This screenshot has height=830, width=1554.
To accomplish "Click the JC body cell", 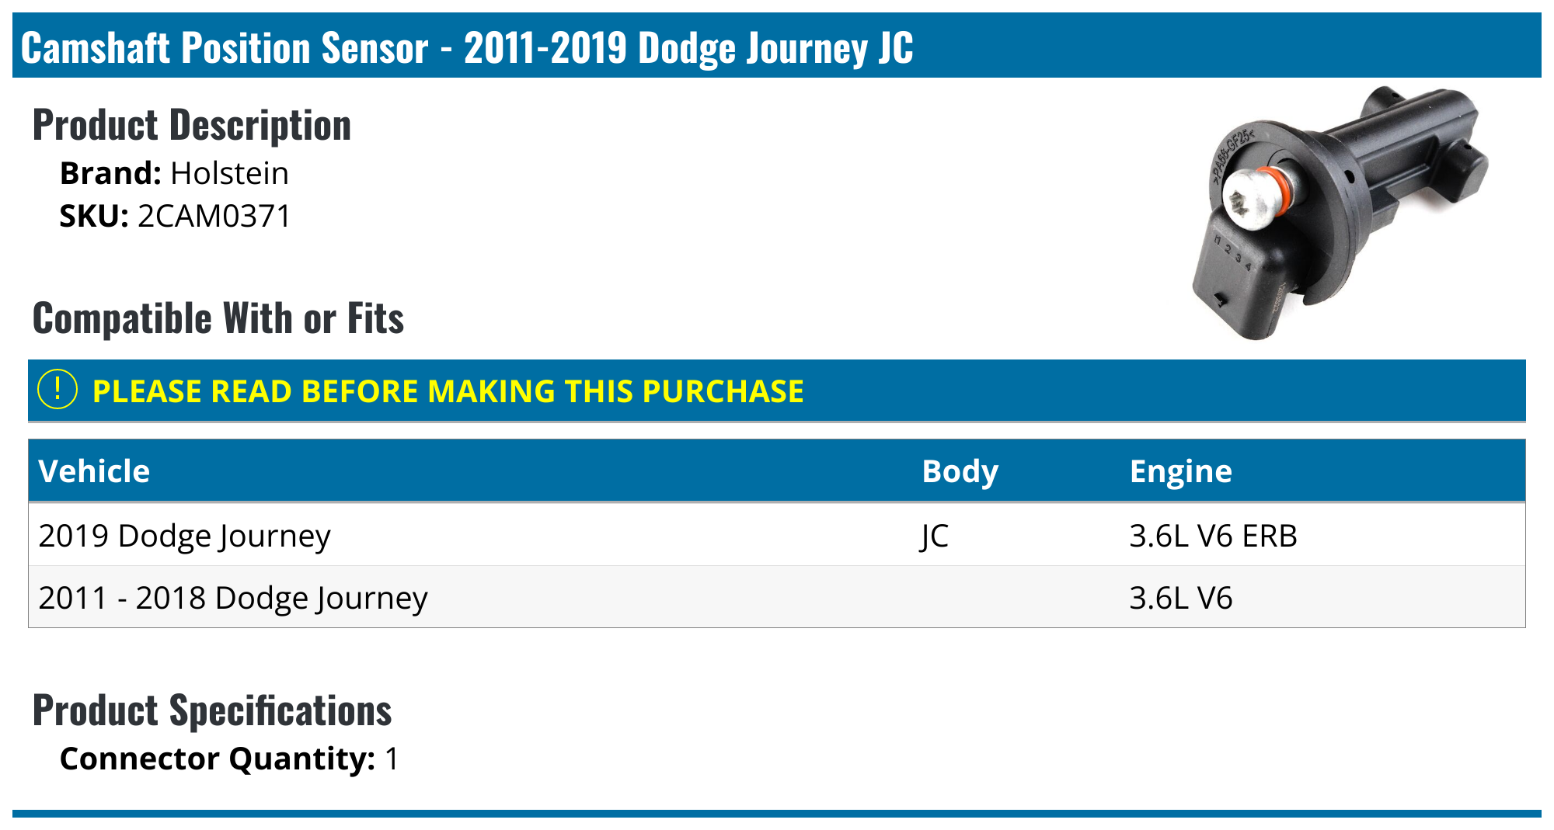I will point(934,536).
